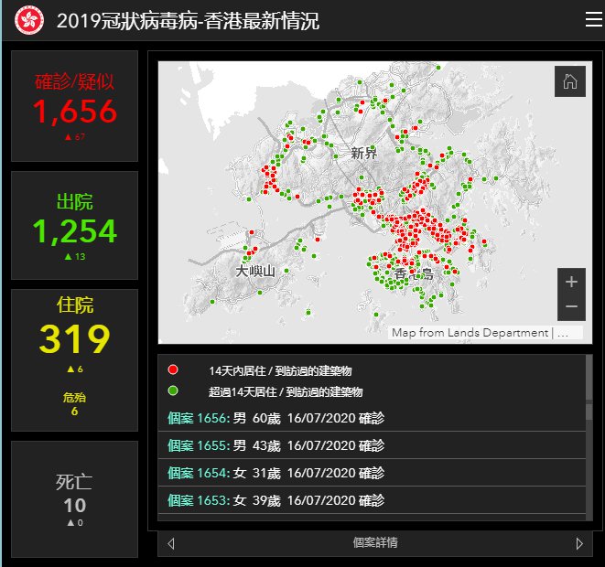This screenshot has width=605, height=567.
Task: Click the 出院 1,254 counter card
Action: coord(74,226)
